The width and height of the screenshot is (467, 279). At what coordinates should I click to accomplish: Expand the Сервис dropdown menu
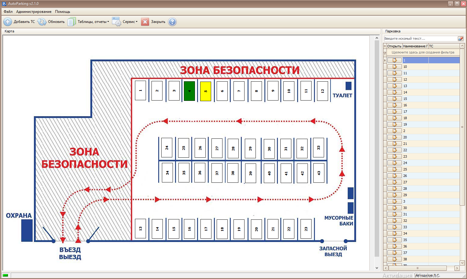136,22
